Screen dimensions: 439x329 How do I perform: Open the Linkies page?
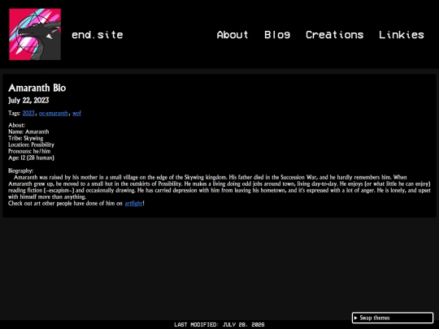tap(402, 35)
